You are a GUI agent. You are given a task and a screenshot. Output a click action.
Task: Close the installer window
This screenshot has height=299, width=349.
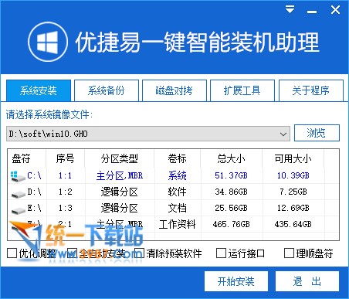[x=335, y=10]
